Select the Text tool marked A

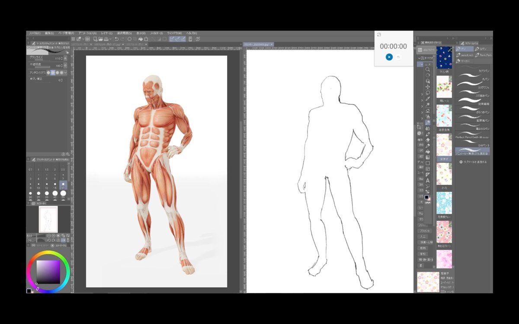point(428,181)
